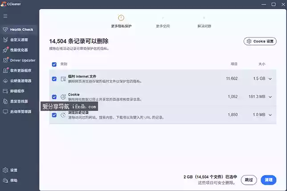
Task: Click the 1.0 MB size value
Action: tap(259, 115)
